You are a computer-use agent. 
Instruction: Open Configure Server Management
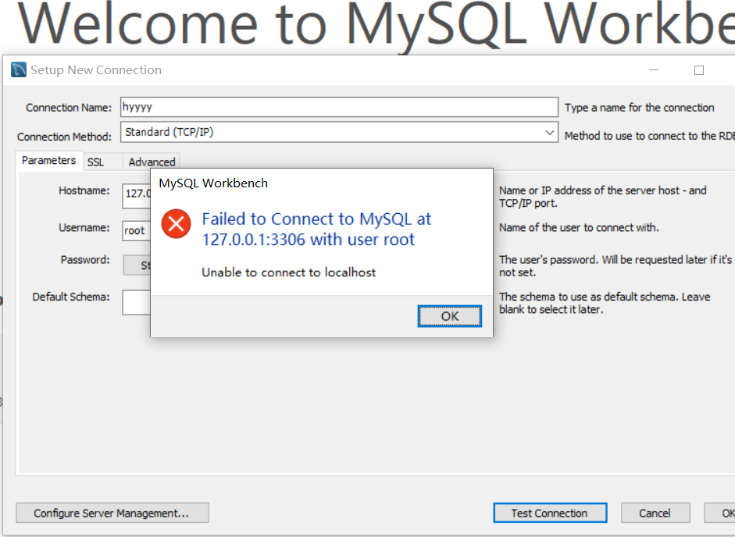pyautogui.click(x=112, y=513)
